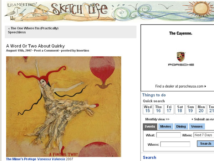Screen dimensions: 214x161
Task: Select Mon 20 calendar day
Action: 201,109
